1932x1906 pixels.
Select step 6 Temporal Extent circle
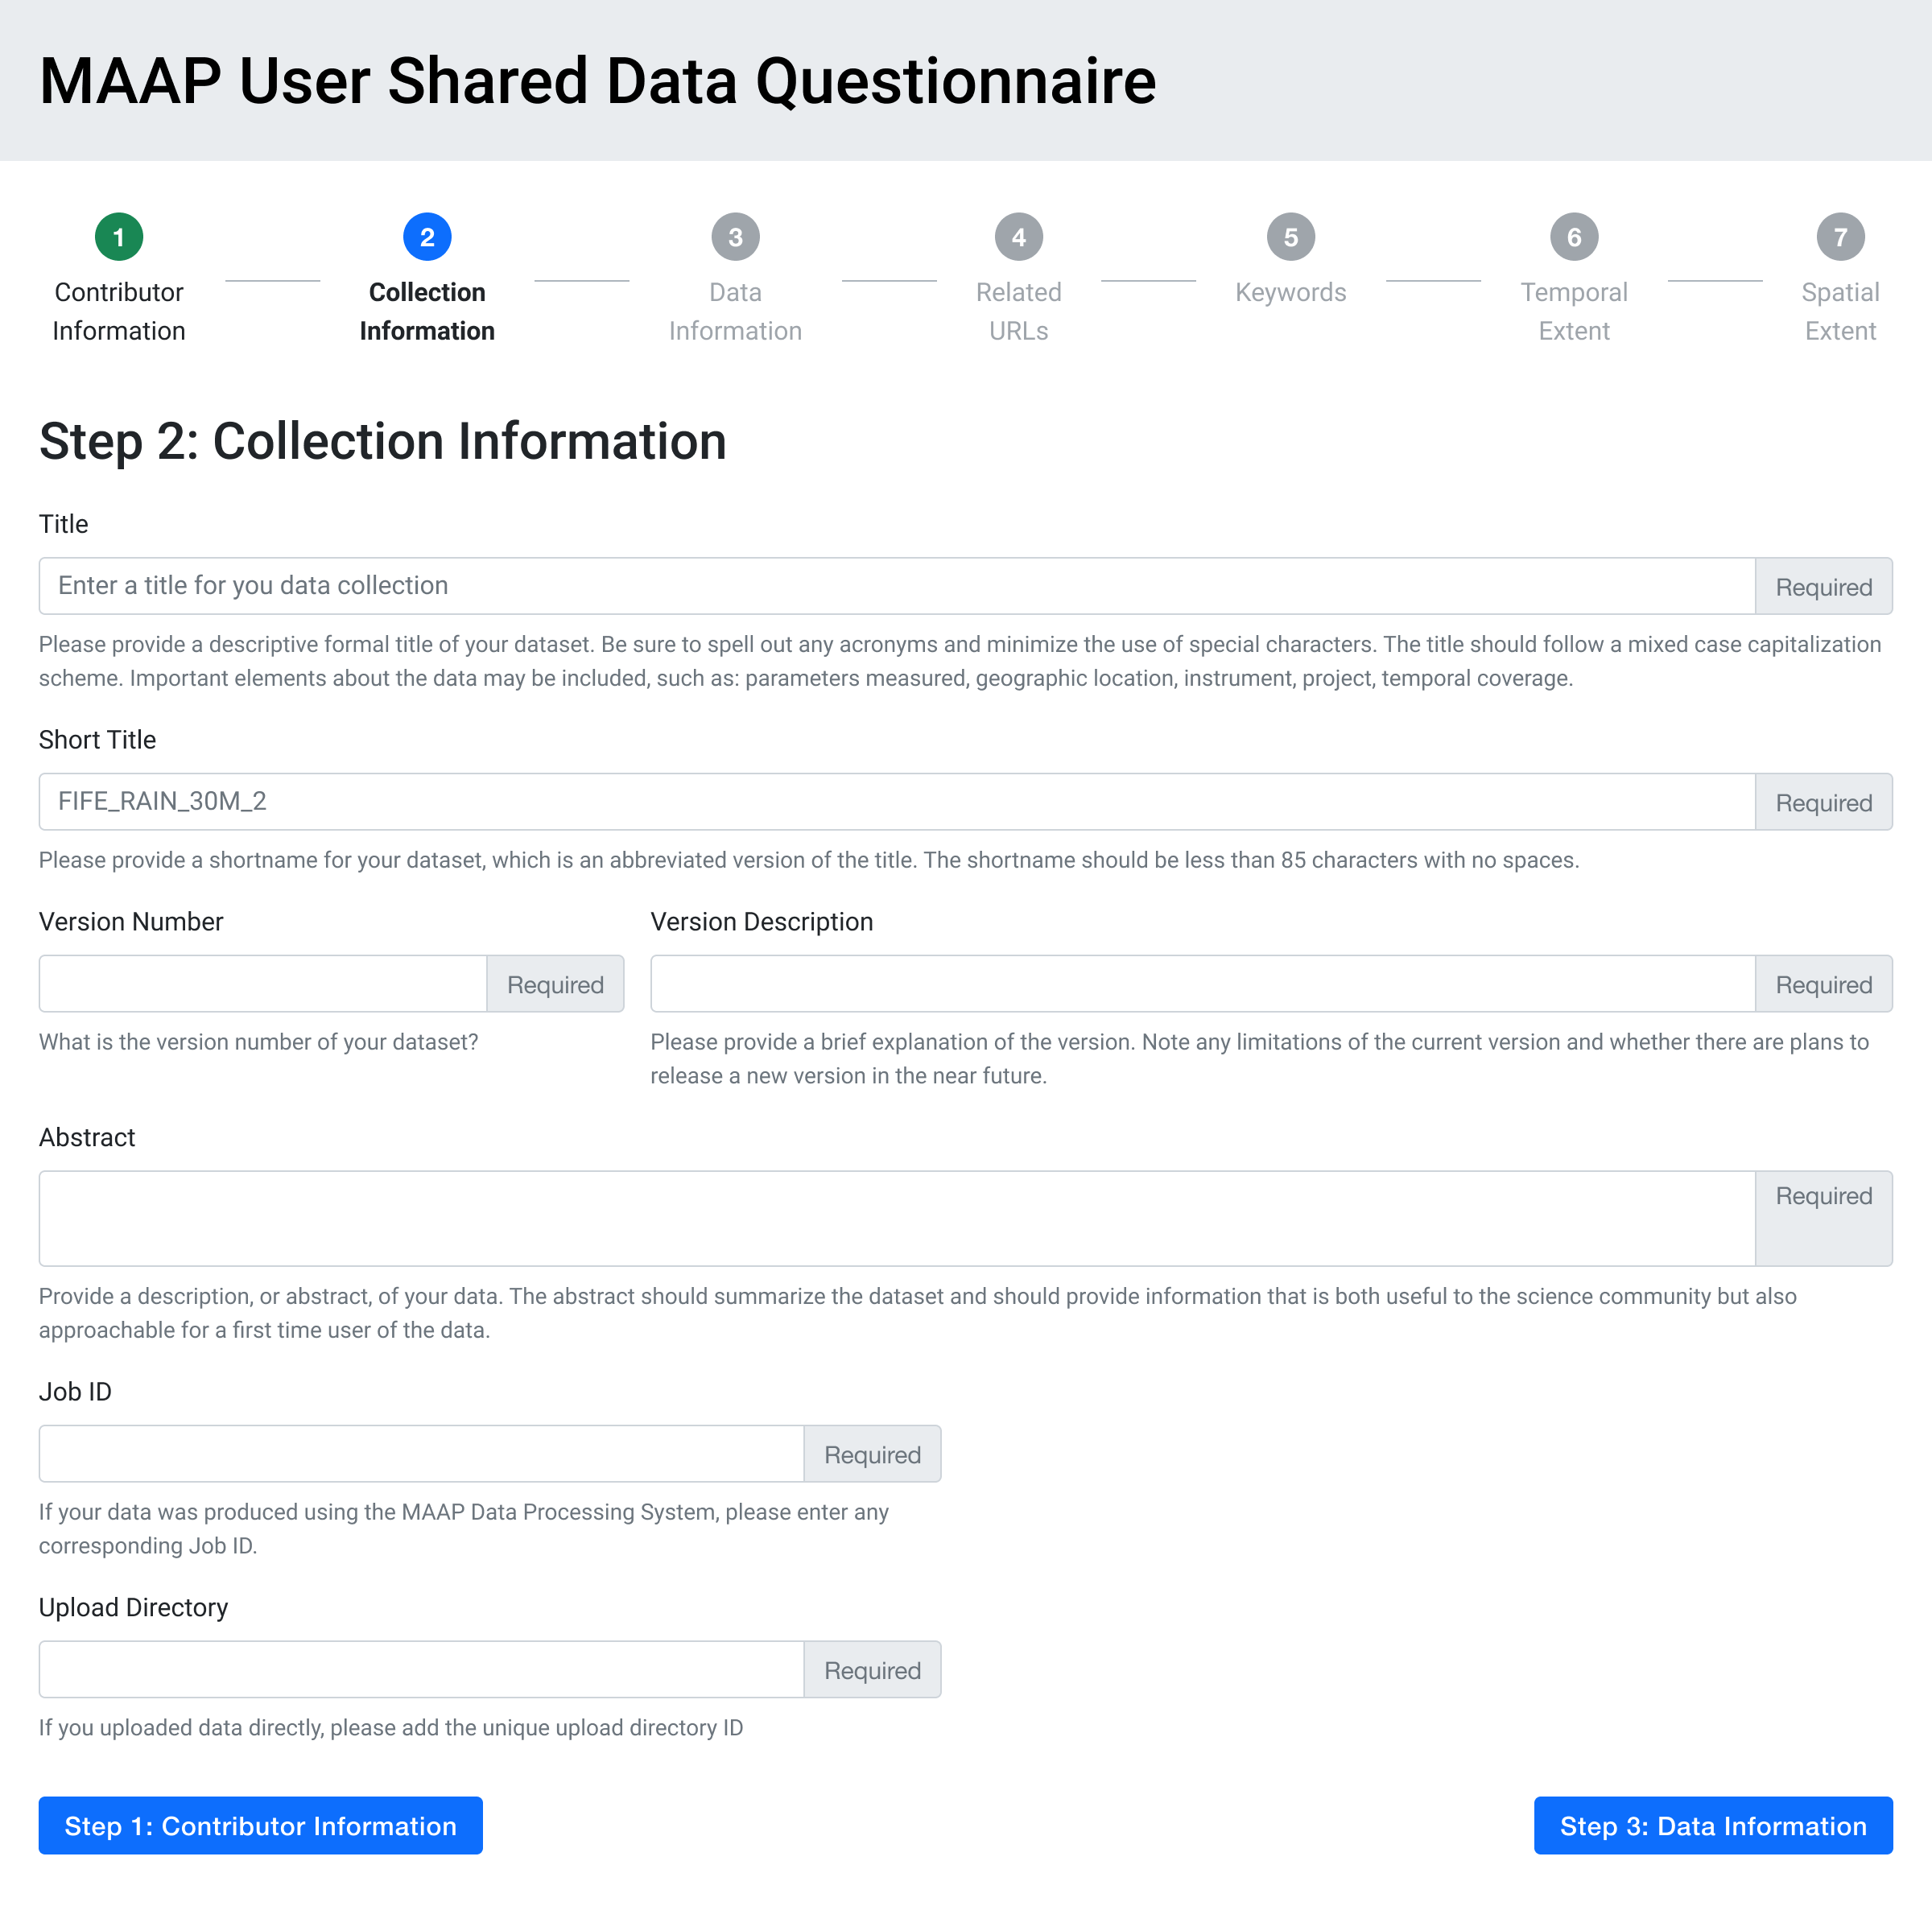tap(1574, 237)
